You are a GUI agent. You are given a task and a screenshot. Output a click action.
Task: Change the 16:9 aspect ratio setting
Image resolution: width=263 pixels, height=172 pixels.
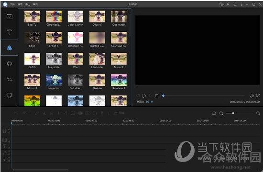coord(149,101)
